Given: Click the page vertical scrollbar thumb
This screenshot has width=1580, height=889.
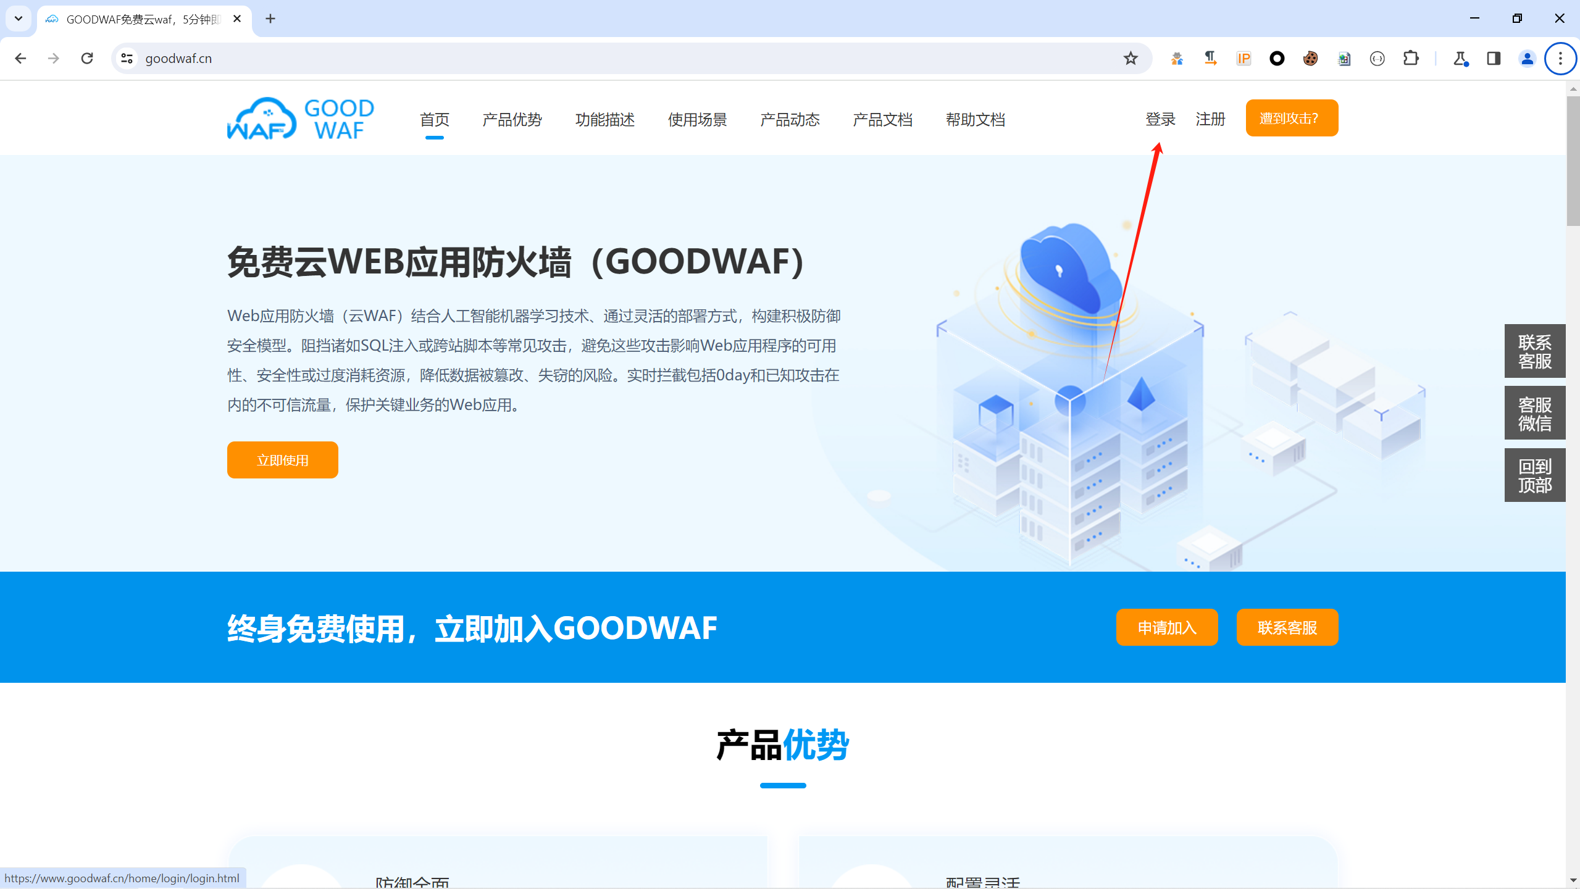Looking at the screenshot, I should (1573, 161).
